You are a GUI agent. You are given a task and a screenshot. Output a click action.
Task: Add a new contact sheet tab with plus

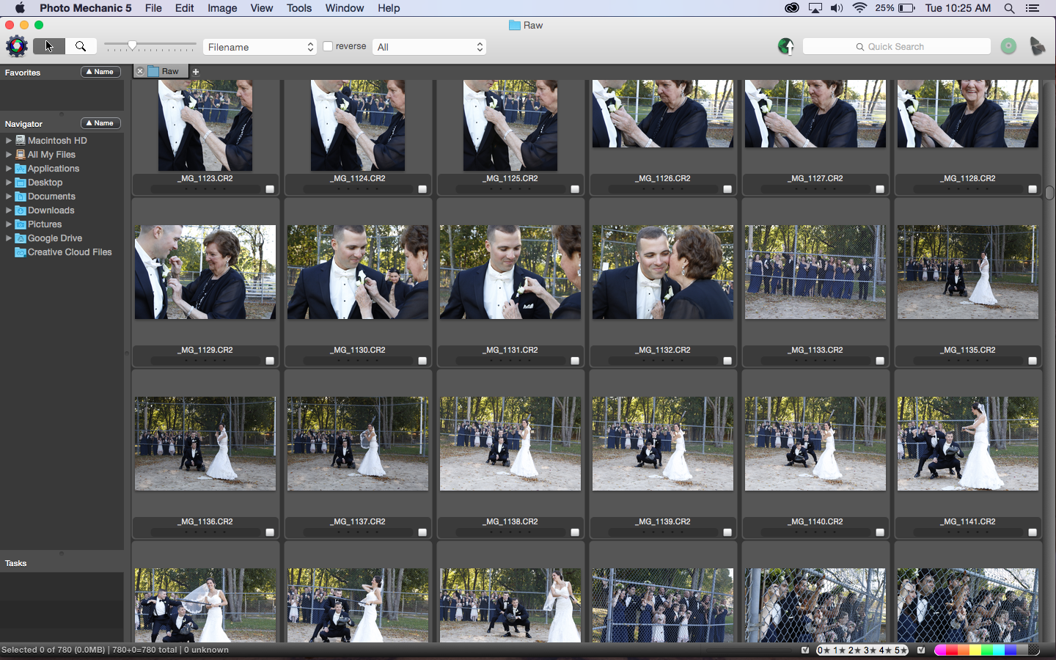tap(196, 72)
